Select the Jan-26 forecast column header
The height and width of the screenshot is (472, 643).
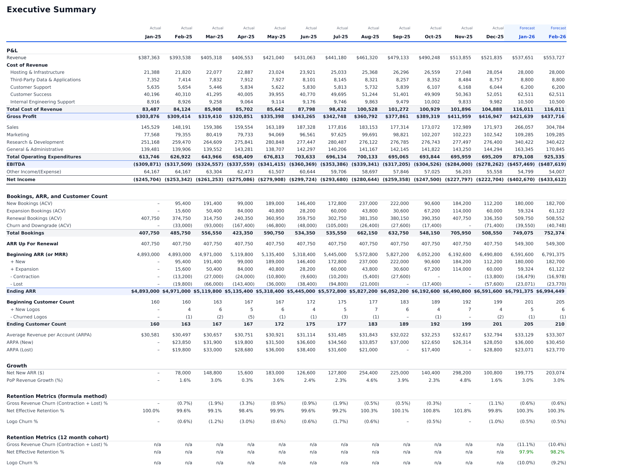coord(527,37)
